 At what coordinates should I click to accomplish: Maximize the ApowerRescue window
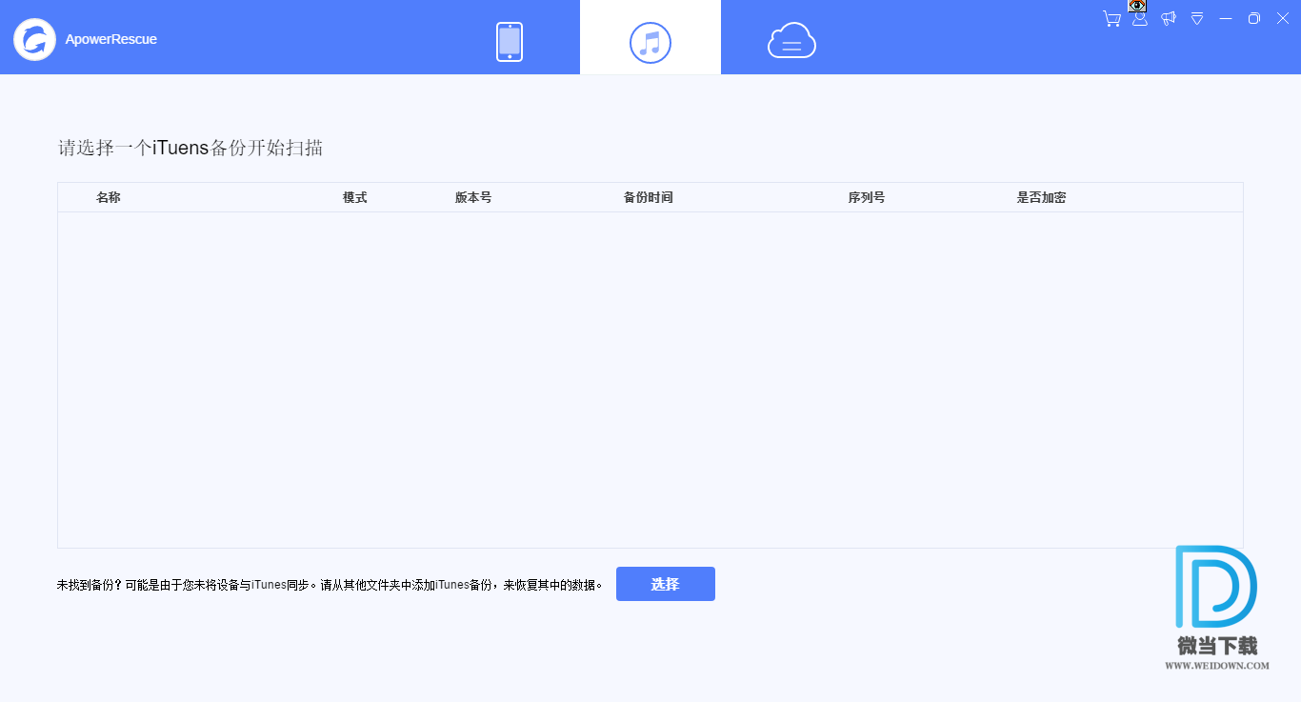point(1254,18)
